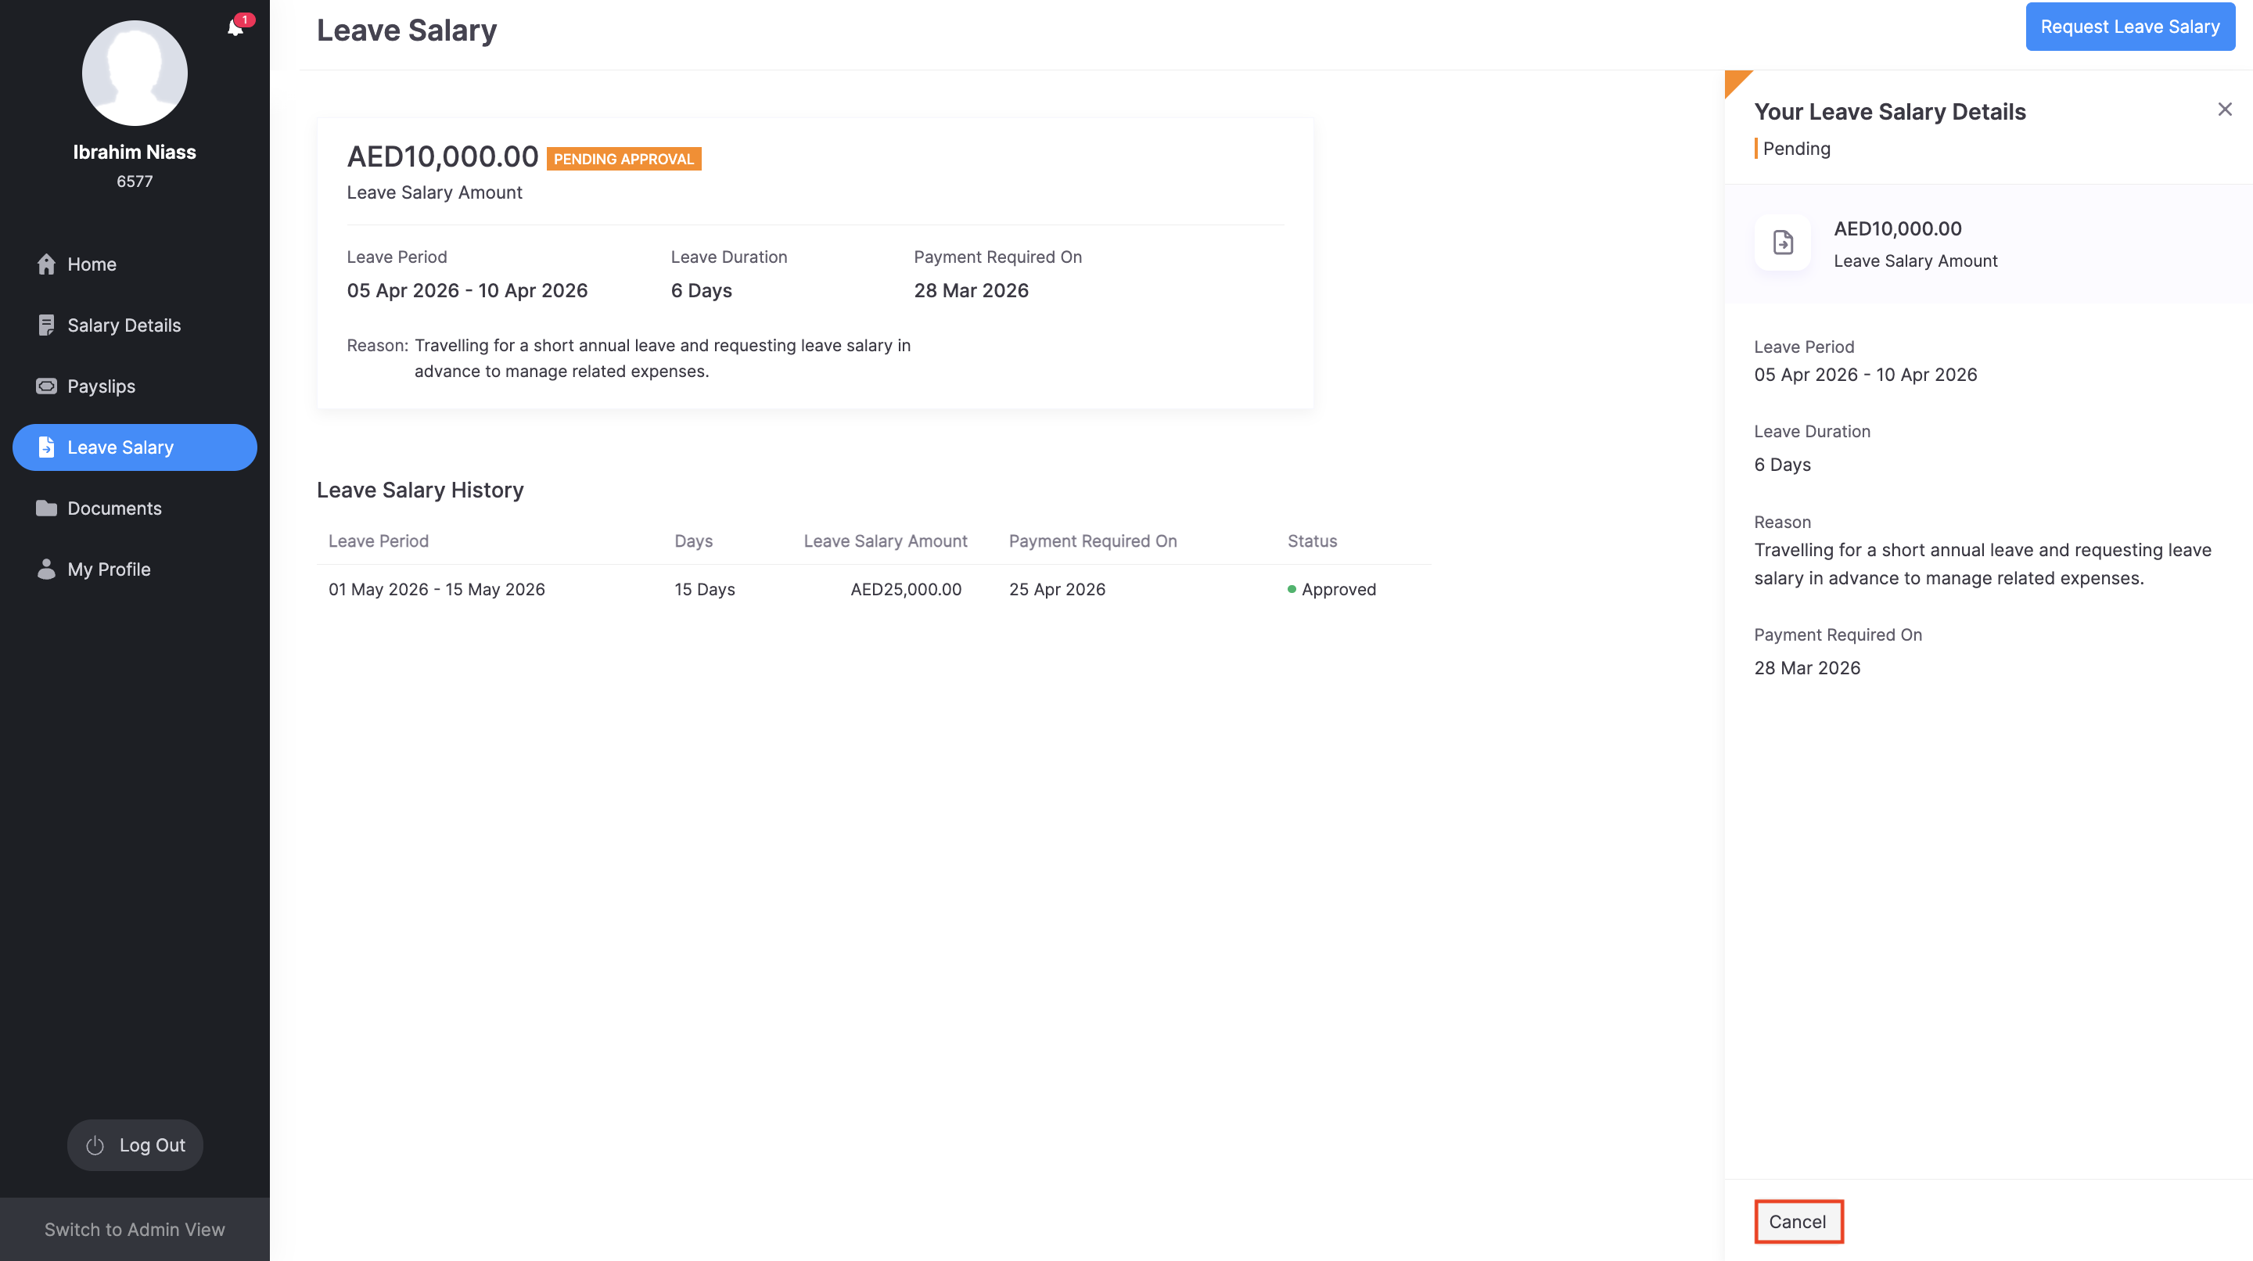This screenshot has height=1261, width=2253.
Task: Click the Log Out power icon
Action: coord(95,1144)
